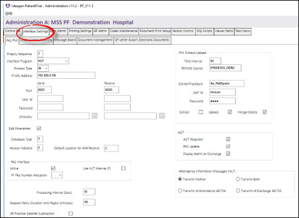Toggle the PAS Update checkbox
The image size is (299, 218).
pos(228,146)
